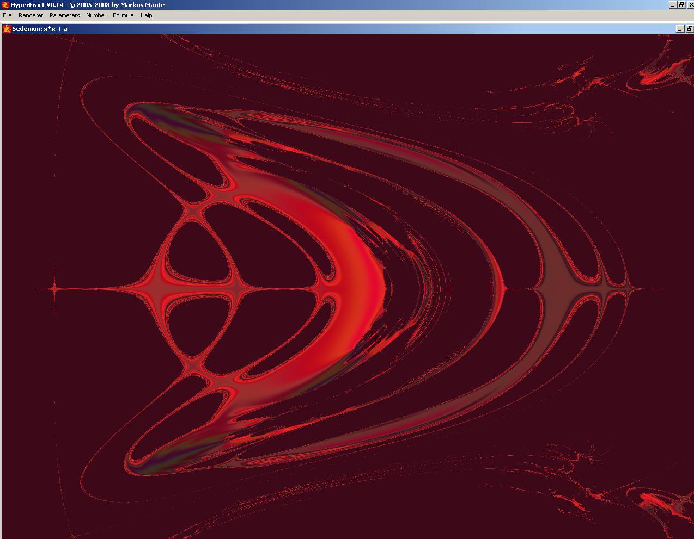Open the Number menu
This screenshot has width=694, height=539.
pyautogui.click(x=96, y=15)
